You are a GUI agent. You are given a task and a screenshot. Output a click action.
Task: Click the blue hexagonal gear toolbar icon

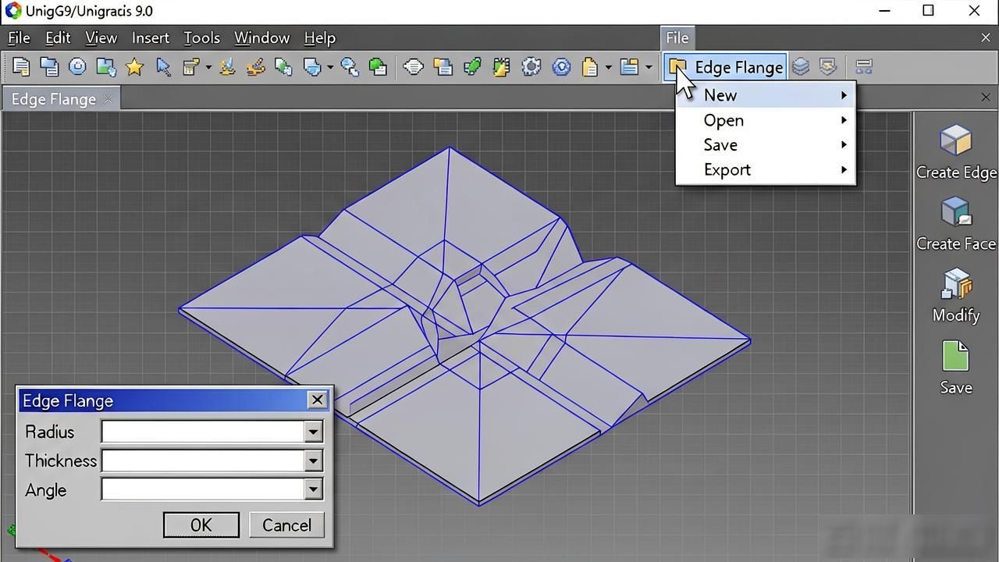point(561,67)
